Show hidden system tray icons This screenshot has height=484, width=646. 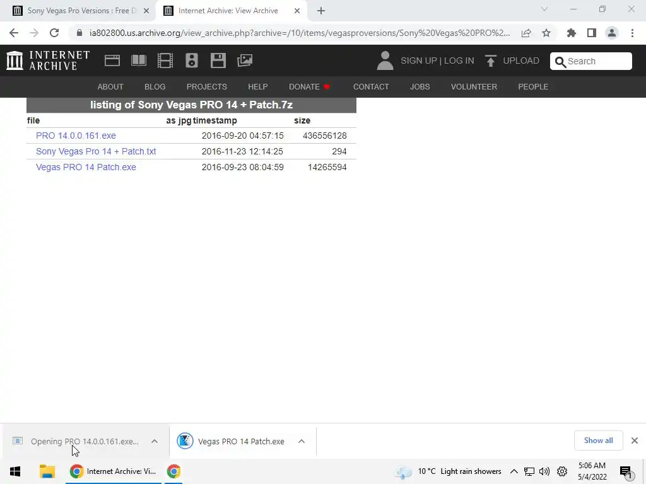pos(514,471)
